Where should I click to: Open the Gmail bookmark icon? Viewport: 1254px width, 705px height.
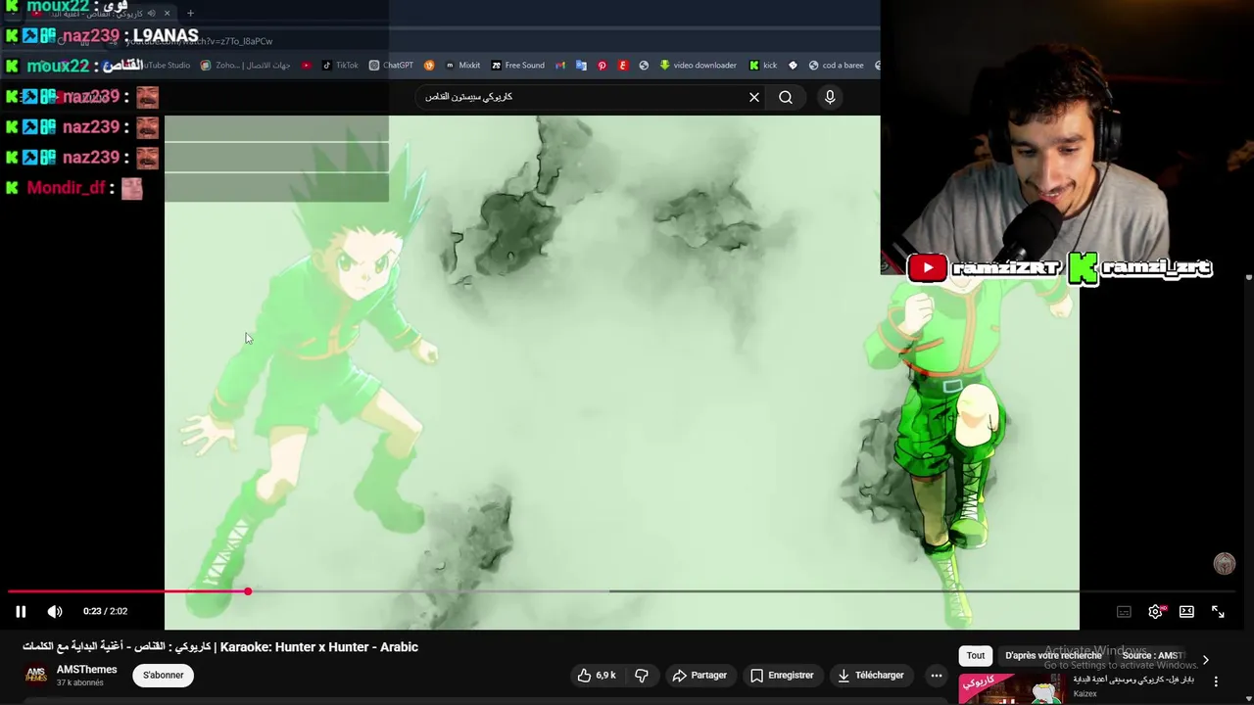click(560, 66)
